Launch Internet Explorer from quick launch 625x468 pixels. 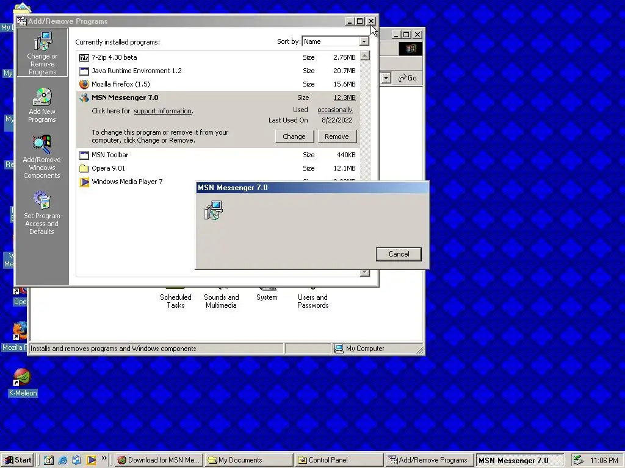point(63,460)
